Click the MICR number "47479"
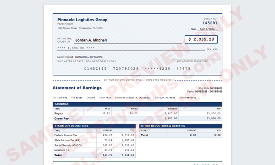 183,69
